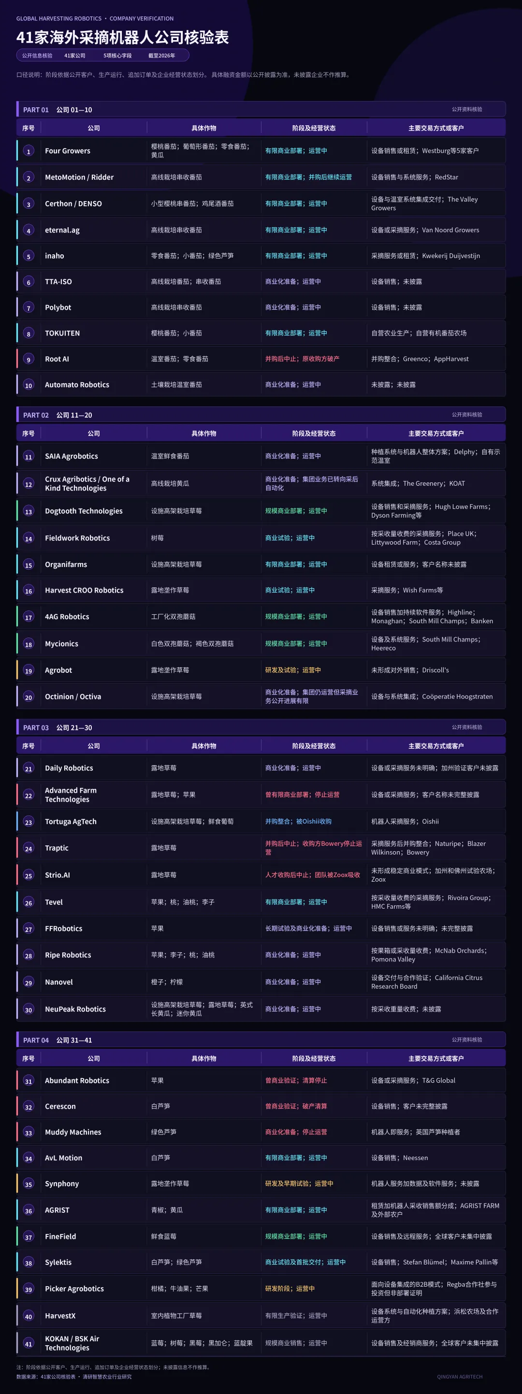Select company name eternal.ag
Screen dimensions: 522x1394
(x=62, y=230)
